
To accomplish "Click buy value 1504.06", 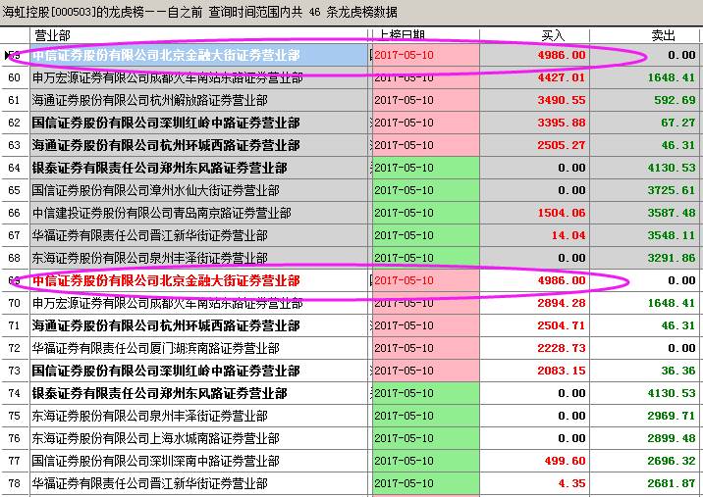I will (562, 213).
